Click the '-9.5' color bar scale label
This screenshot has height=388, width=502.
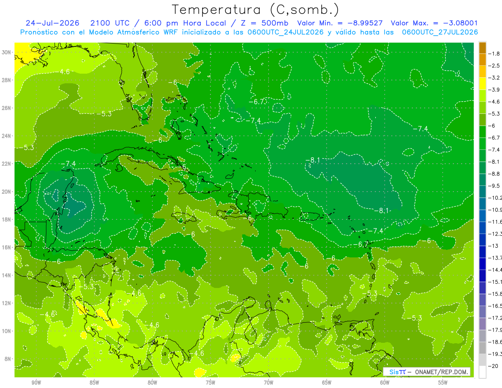[x=494, y=186]
